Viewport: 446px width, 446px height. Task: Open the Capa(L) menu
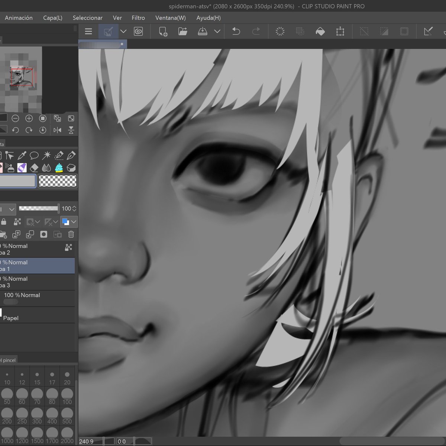point(53,18)
